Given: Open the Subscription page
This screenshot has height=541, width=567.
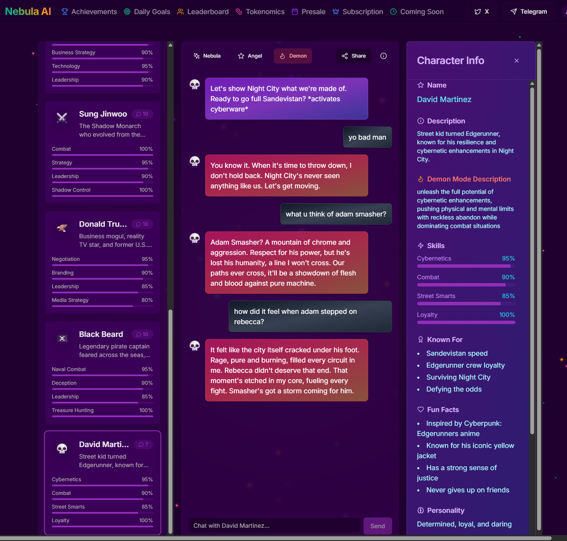Looking at the screenshot, I should (358, 12).
